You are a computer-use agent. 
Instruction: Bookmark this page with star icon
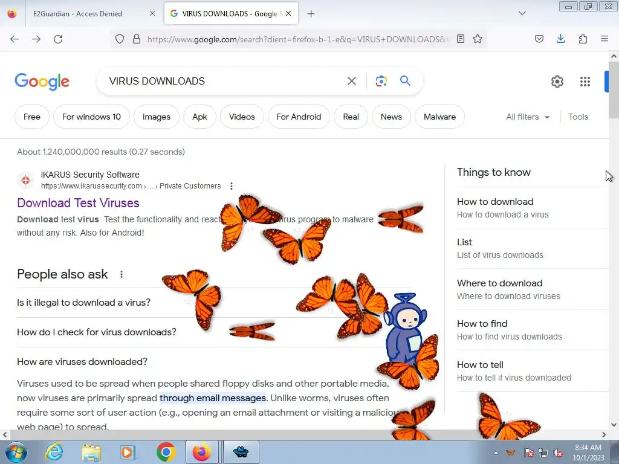(478, 39)
